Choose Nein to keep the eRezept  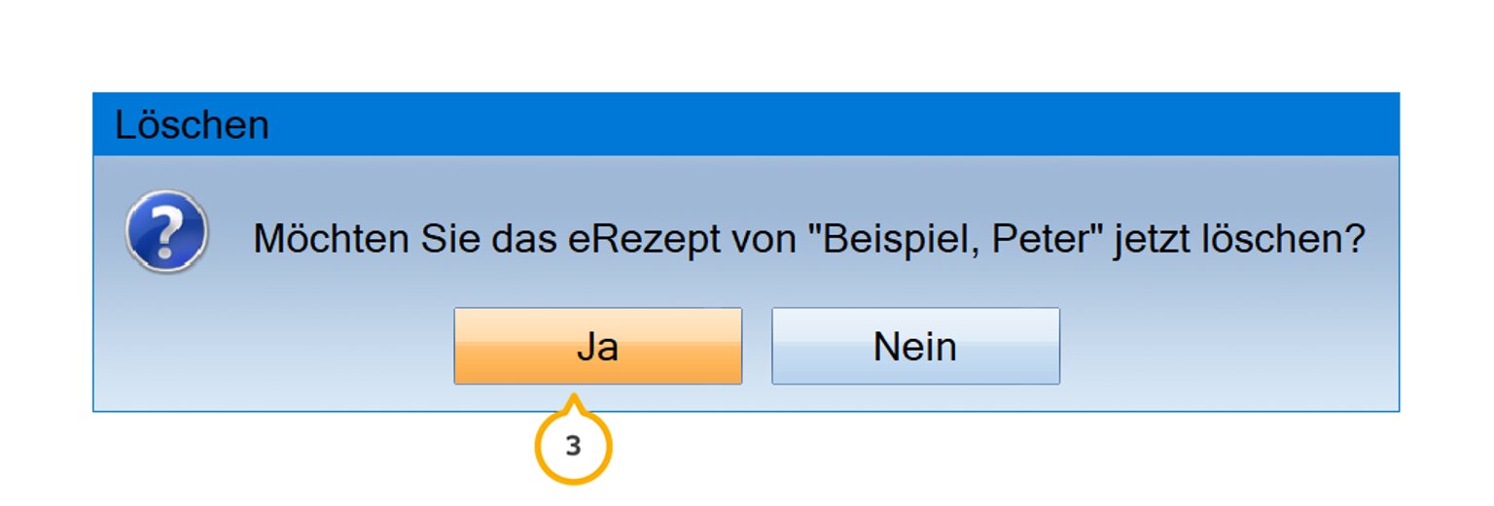click(915, 347)
